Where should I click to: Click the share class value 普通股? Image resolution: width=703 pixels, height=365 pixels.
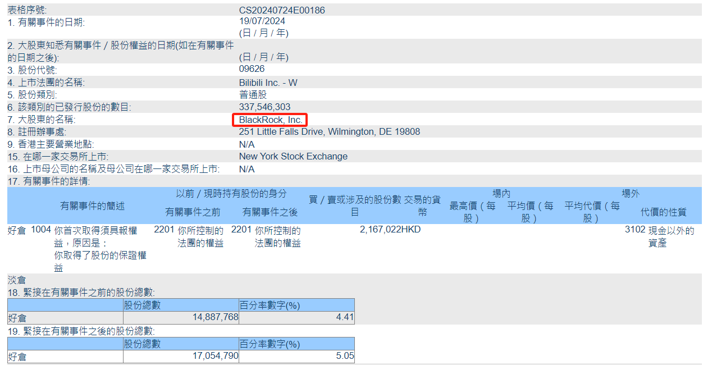(253, 95)
